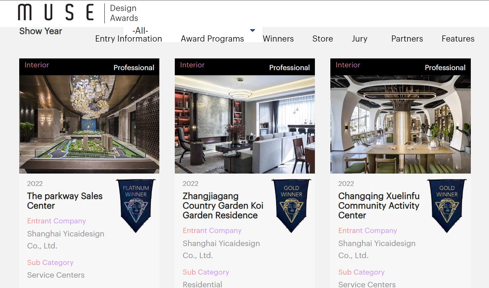This screenshot has width=489, height=288.
Task: Click the Interior tag on first card
Action: 37,65
